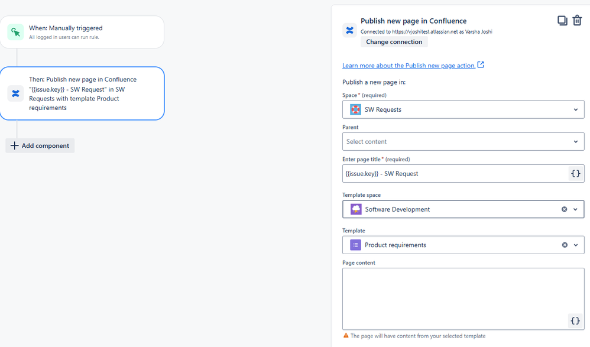Expand the Template dropdown chevron
The width and height of the screenshot is (590, 347).
(x=575, y=245)
